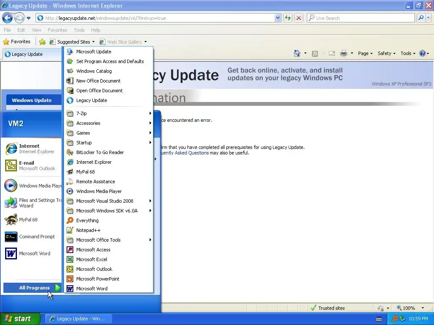Viewport: 434px width, 325px height.
Task: Open Remote Assistance
Action: pos(108,182)
